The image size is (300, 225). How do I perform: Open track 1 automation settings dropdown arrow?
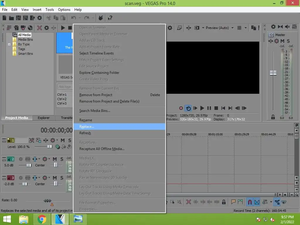(57, 140)
